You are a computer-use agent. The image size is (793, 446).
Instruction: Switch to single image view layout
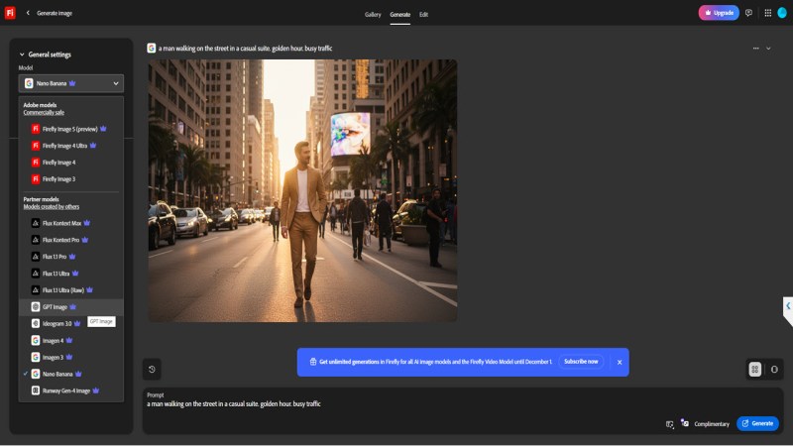tap(773, 369)
